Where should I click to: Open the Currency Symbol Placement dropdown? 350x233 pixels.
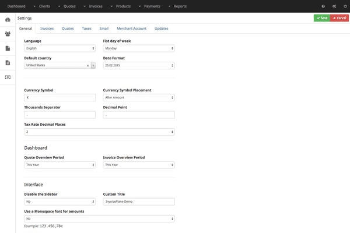138,98
